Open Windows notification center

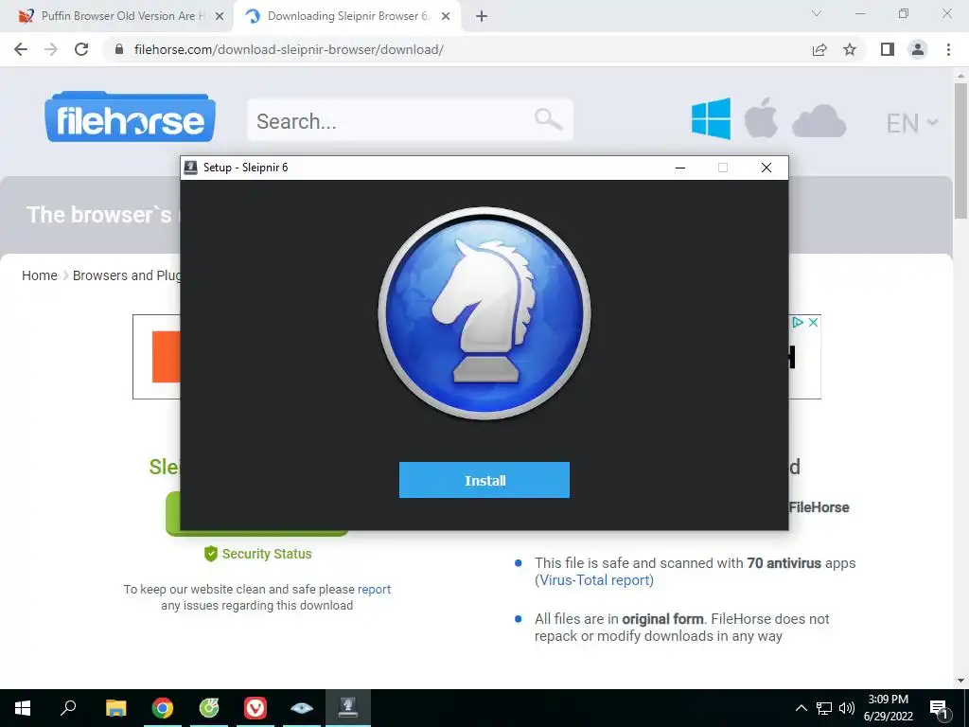pyautogui.click(x=940, y=708)
